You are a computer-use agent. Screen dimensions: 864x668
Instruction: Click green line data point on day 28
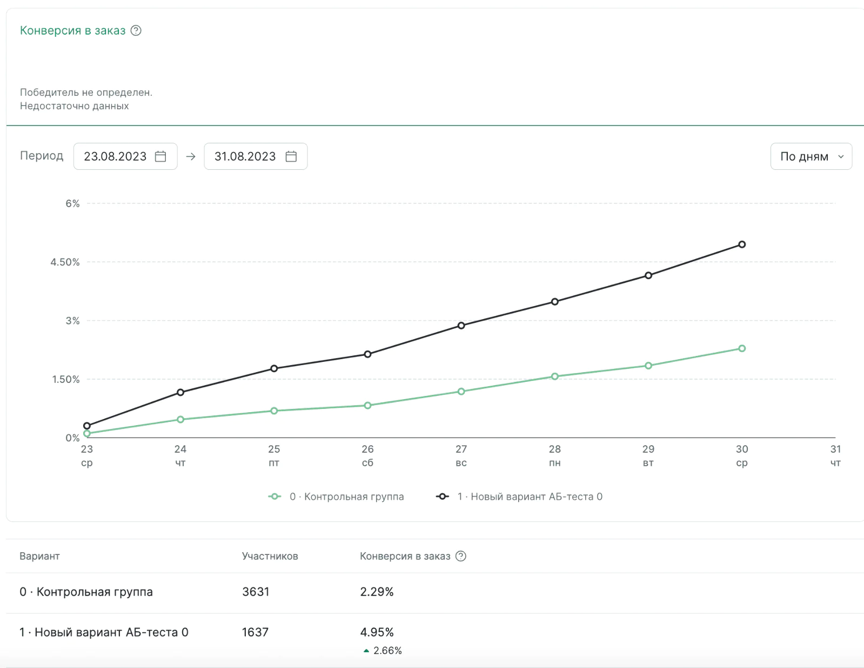click(555, 376)
